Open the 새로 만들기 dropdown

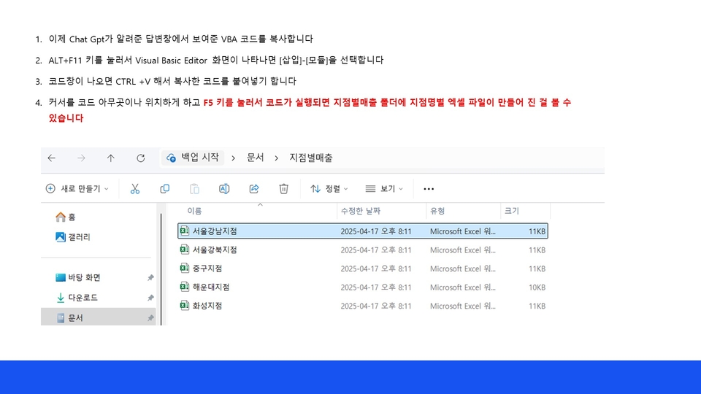point(77,188)
